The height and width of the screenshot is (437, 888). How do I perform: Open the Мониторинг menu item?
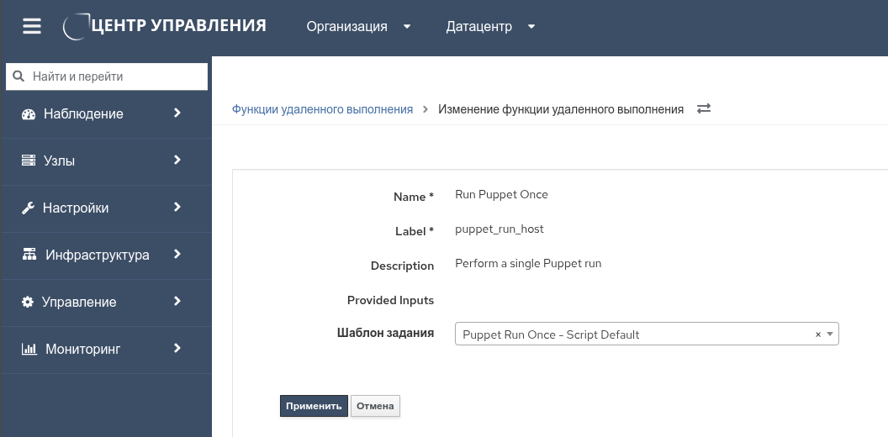point(83,349)
